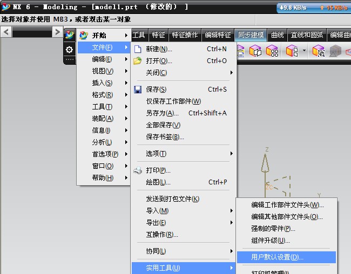Choose 组件升级(U)... entry

(x=287, y=241)
